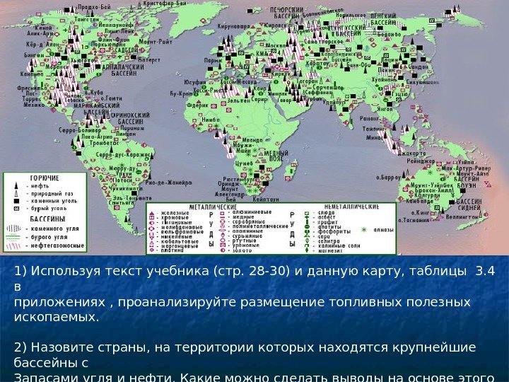Viewport: 509px width, 382px height.
Task: Click the "САДБЕРИ" label
Action: tap(127, 50)
